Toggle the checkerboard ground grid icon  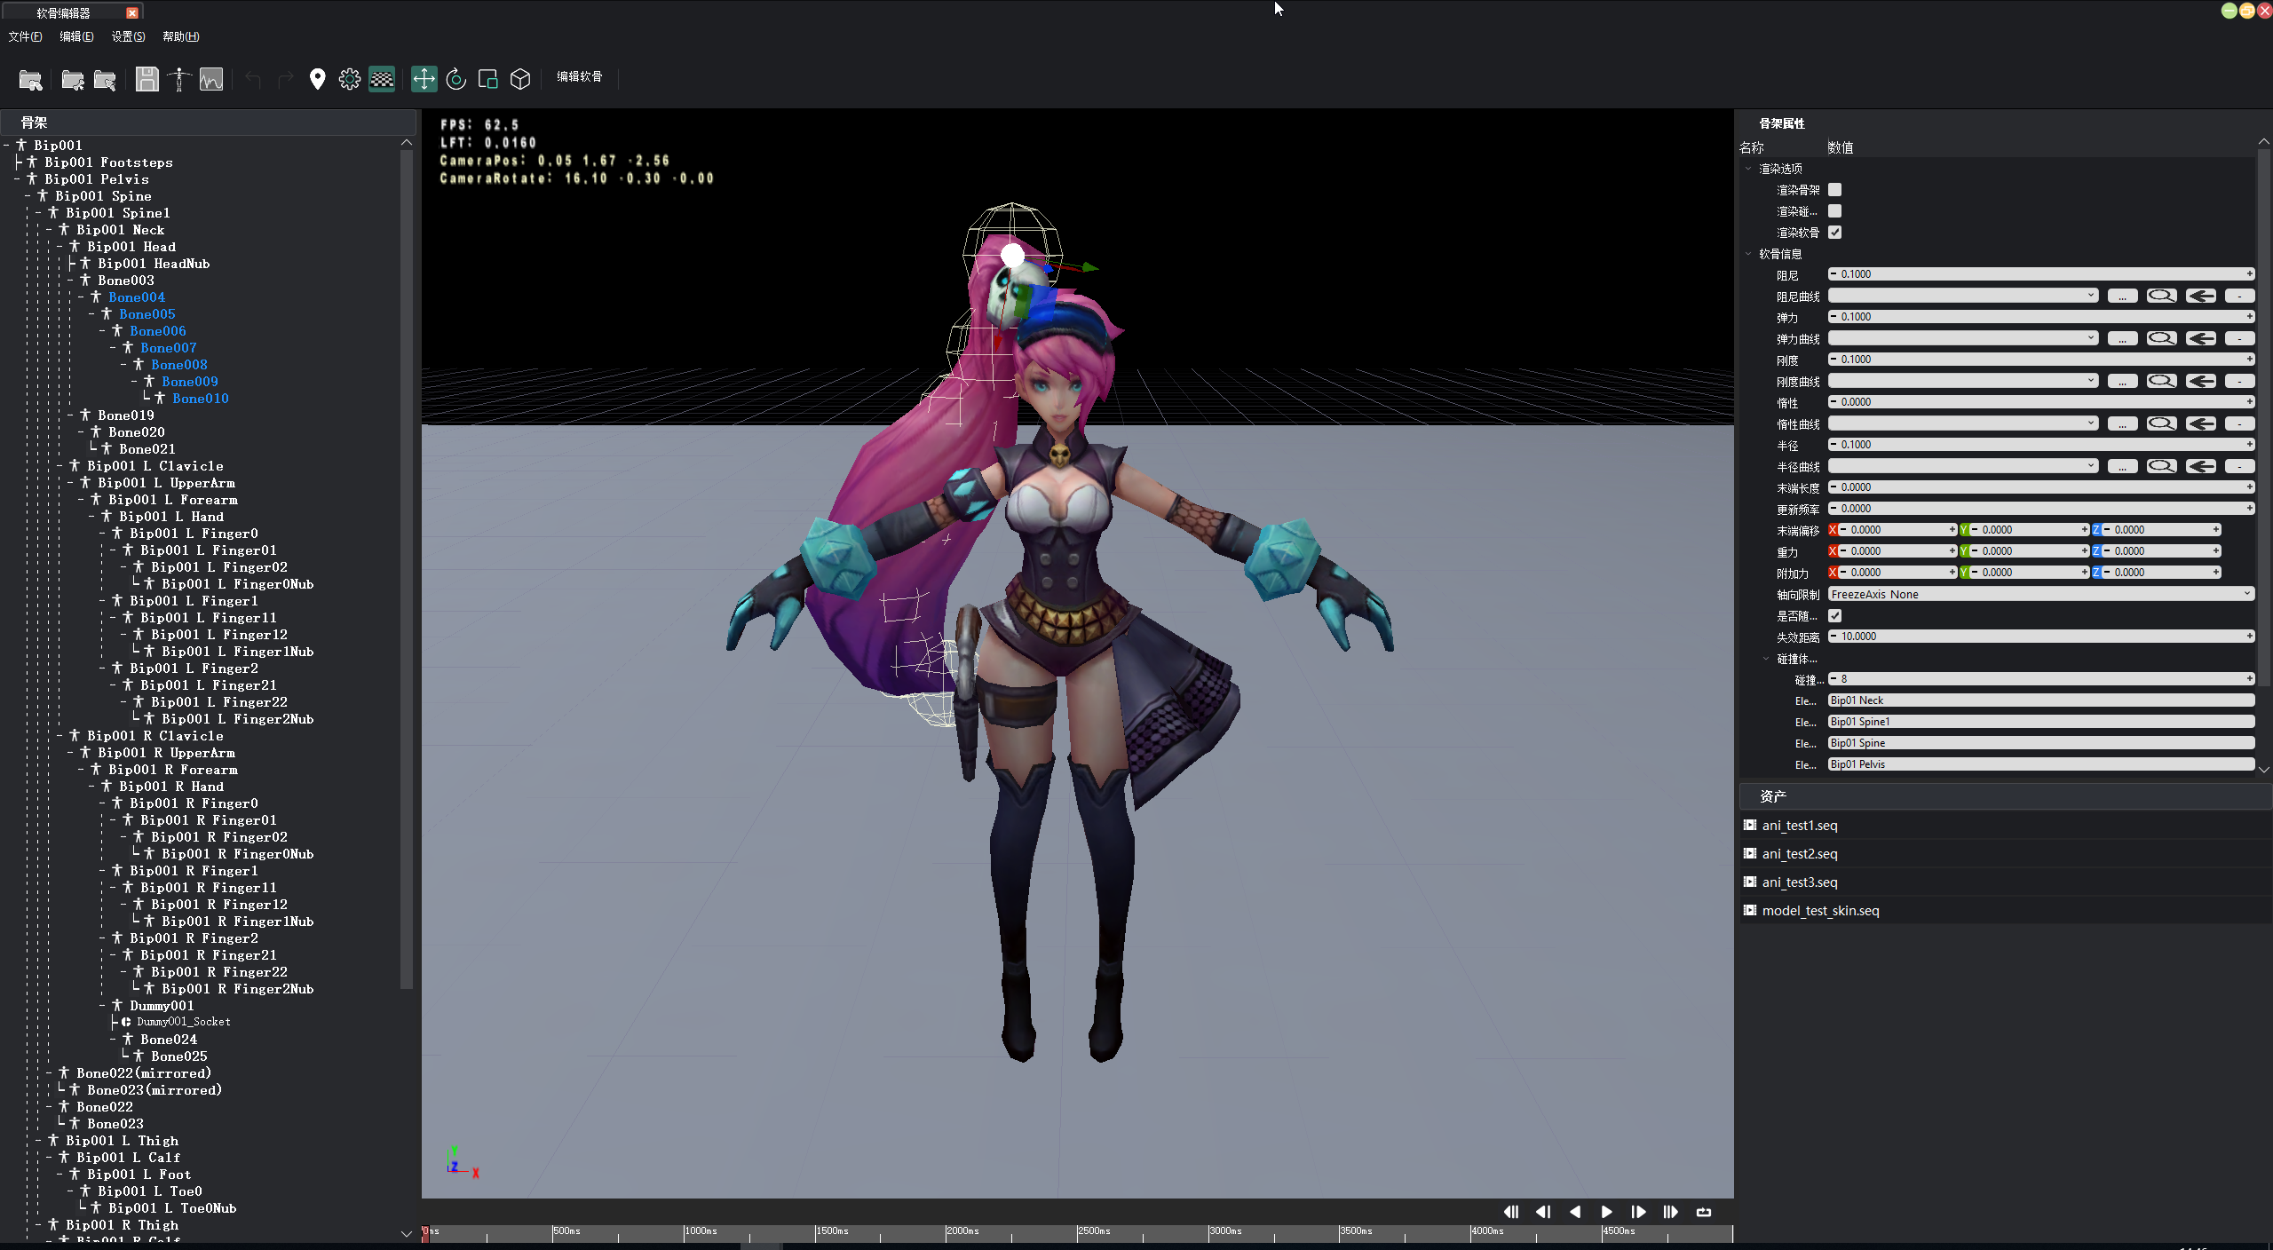coord(382,79)
